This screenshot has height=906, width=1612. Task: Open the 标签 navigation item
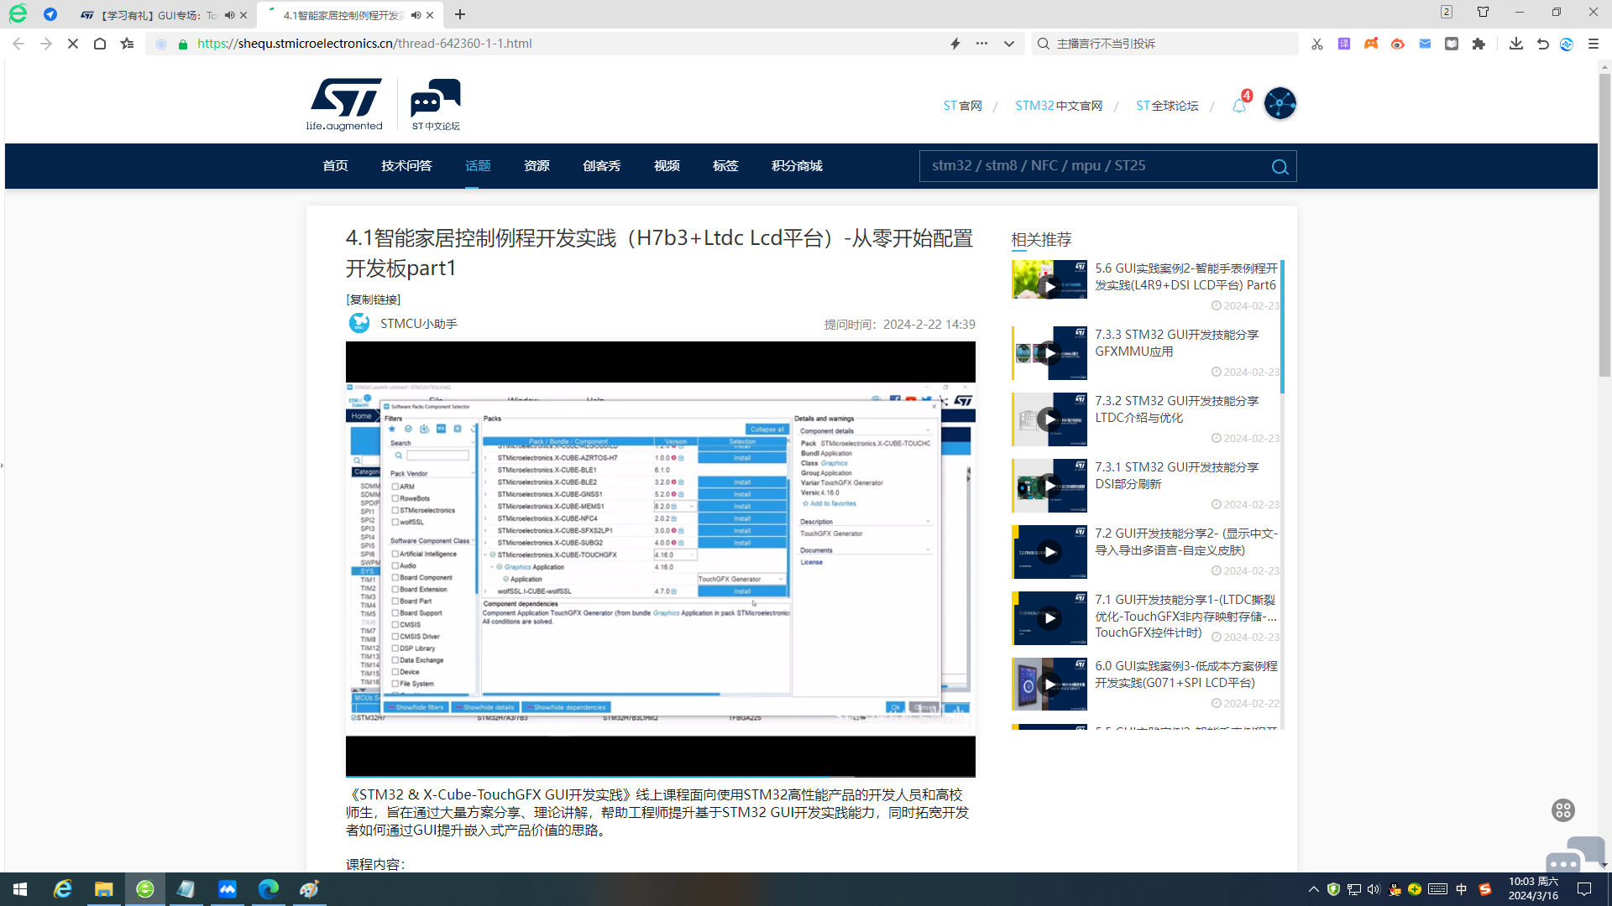[x=725, y=166]
